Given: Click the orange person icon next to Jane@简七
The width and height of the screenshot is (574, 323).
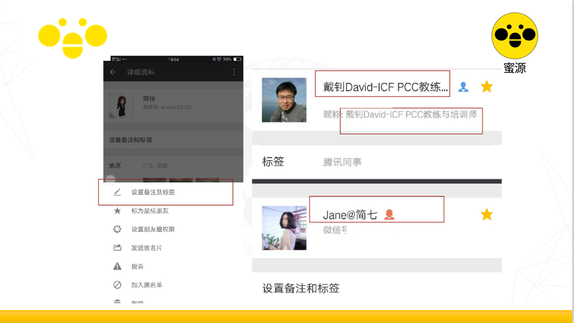Looking at the screenshot, I should click(389, 214).
